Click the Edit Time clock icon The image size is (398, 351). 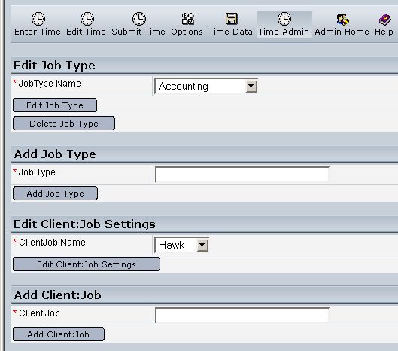click(x=87, y=19)
